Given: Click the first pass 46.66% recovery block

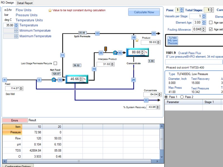Looking at the screenshot, I should [x=77, y=79].
